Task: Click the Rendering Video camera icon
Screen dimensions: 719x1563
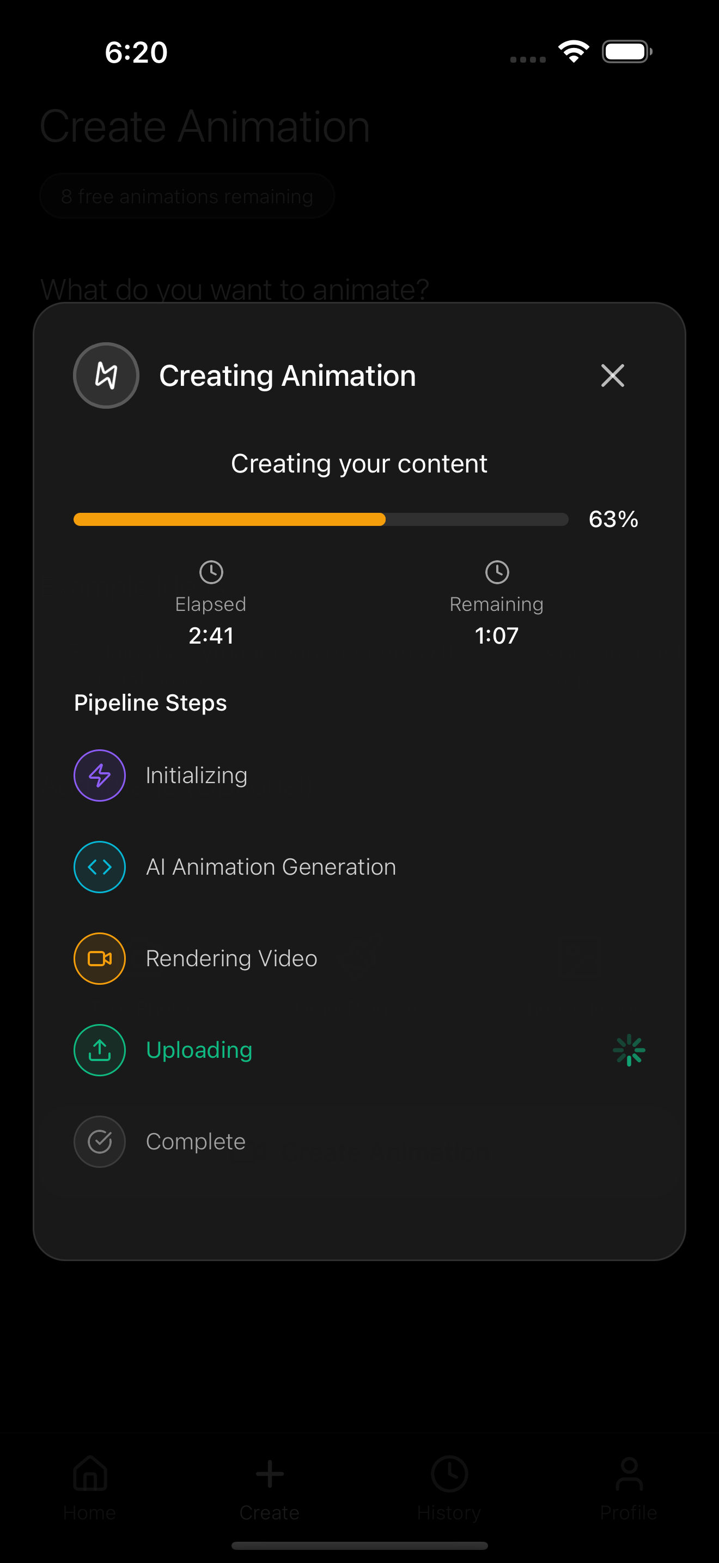Action: tap(100, 959)
